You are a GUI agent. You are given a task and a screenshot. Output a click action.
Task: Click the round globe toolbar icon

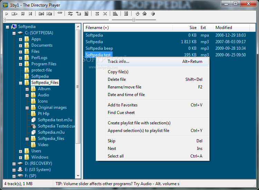pyautogui.click(x=153, y=14)
